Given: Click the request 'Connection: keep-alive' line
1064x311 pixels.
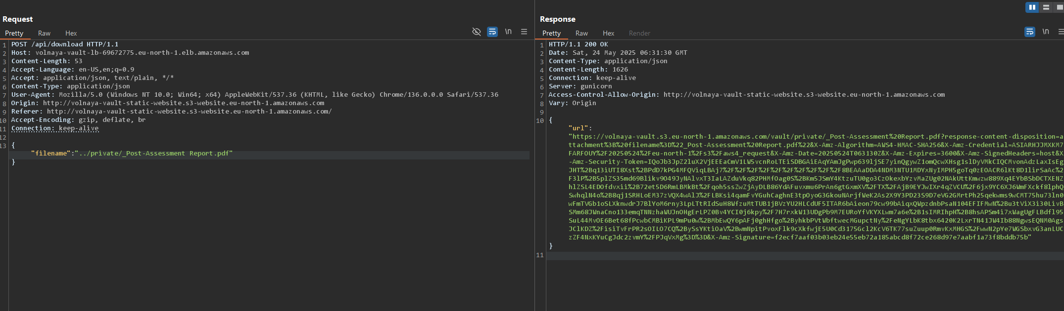Looking at the screenshot, I should [x=55, y=128].
